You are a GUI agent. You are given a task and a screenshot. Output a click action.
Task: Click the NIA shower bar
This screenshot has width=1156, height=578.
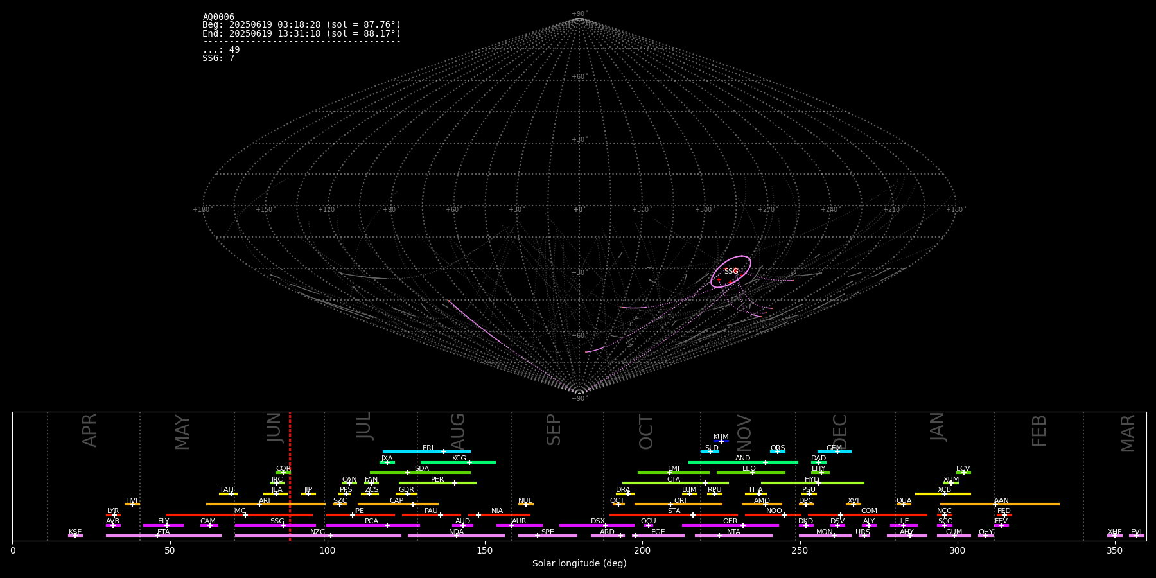point(499,515)
